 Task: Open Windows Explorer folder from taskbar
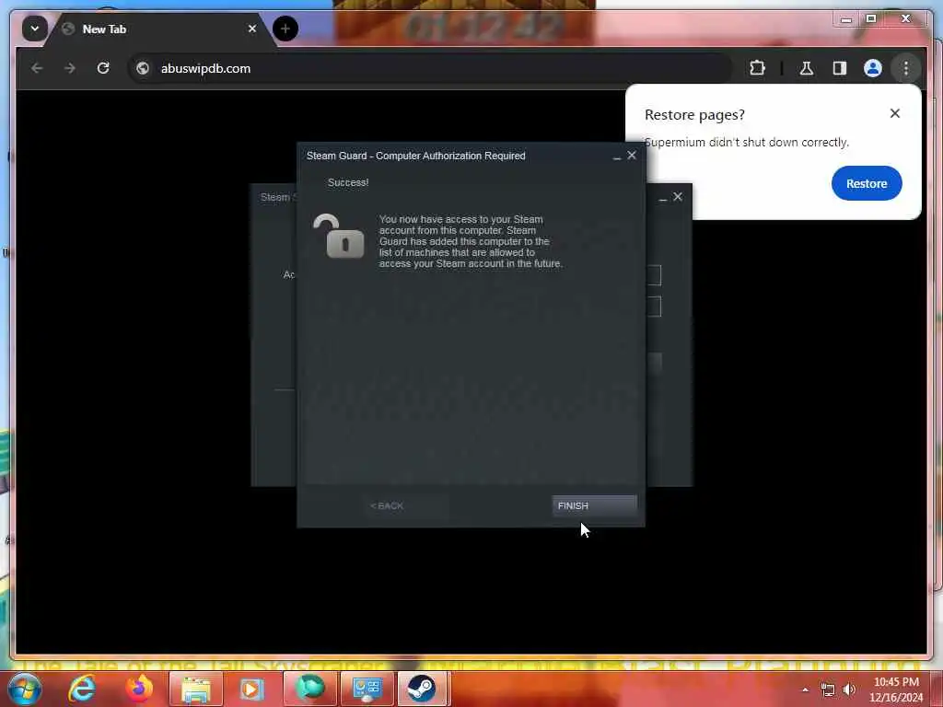(196, 689)
